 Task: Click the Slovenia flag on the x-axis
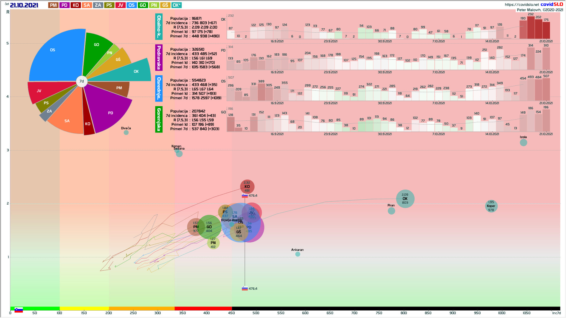click(19, 310)
